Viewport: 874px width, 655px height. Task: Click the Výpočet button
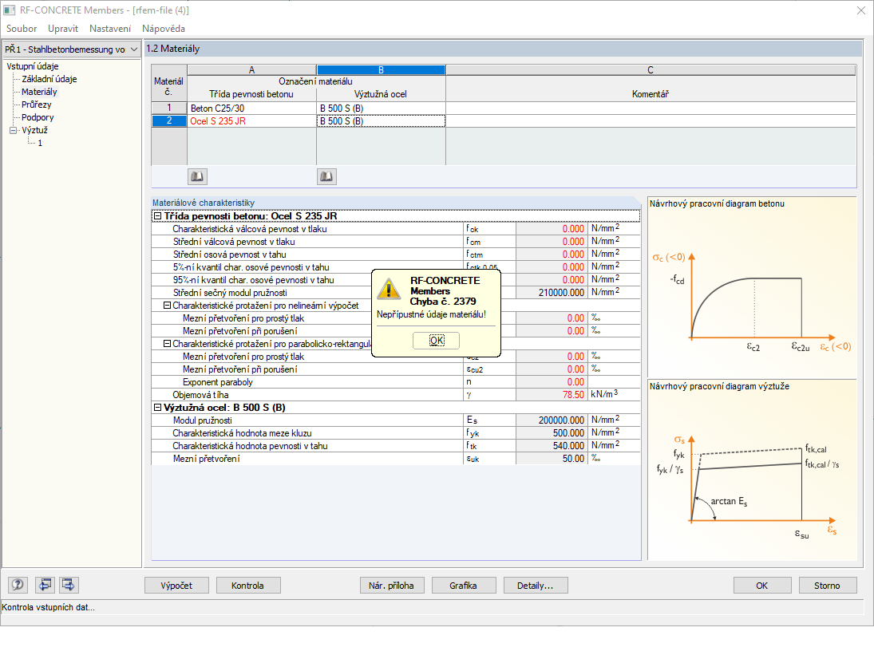click(x=176, y=586)
